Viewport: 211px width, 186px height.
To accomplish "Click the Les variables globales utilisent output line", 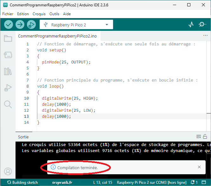I will click(x=116, y=150).
